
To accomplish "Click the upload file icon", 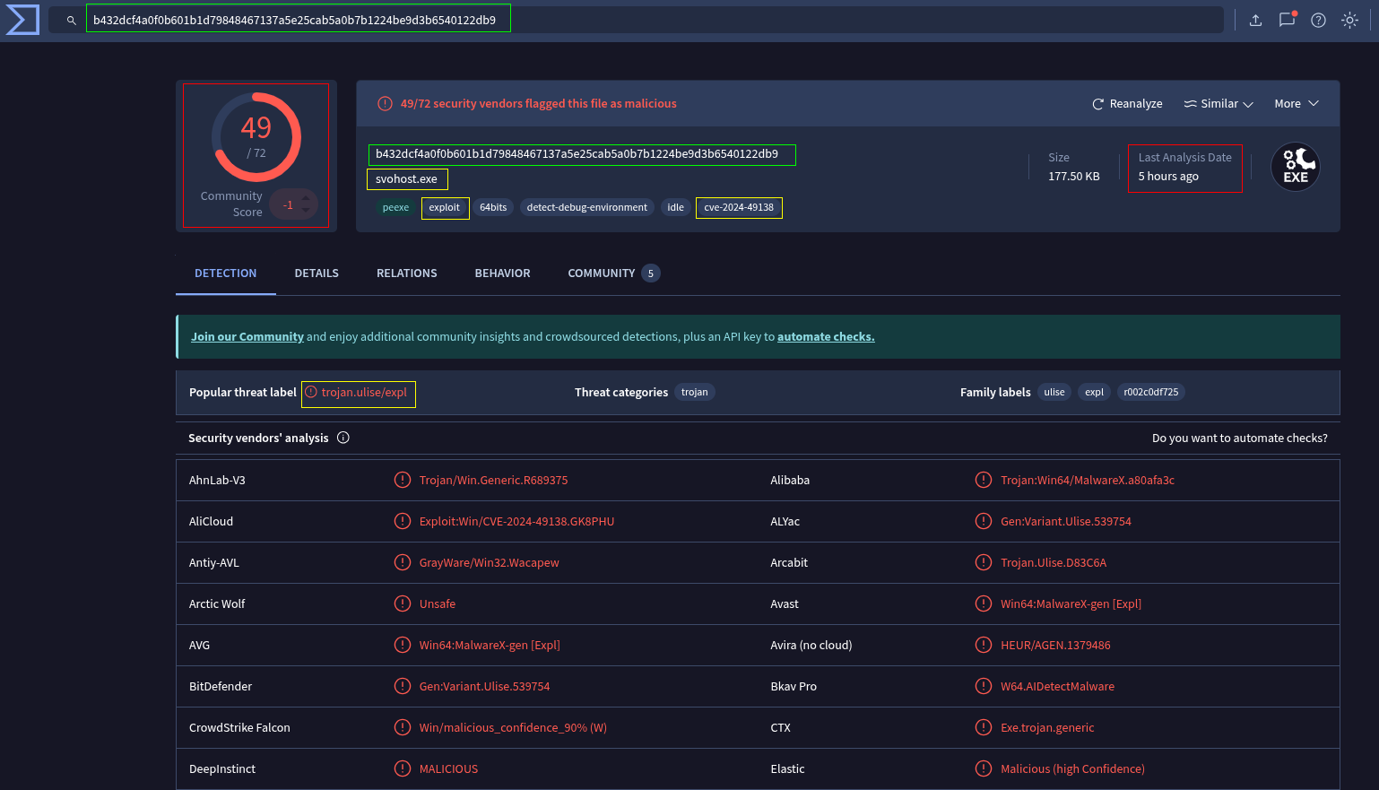I will click(x=1255, y=20).
